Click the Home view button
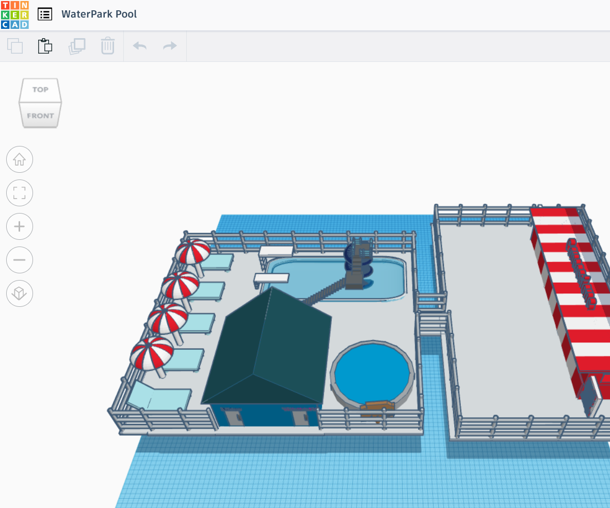The width and height of the screenshot is (610, 508). coord(20,159)
